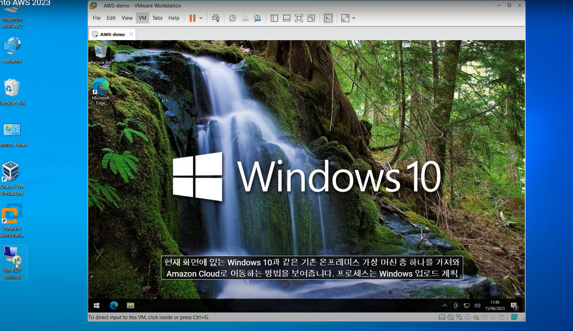The height and width of the screenshot is (331, 573).
Task: Switch to Unity mode in VMware toolbar
Action: pyautogui.click(x=311, y=18)
